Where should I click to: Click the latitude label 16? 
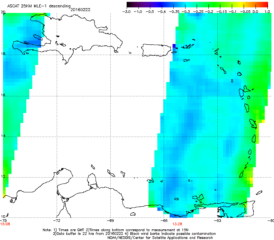3,95
